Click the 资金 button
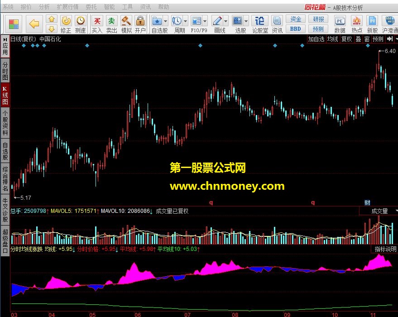Image resolution: width=398 pixels, height=317 pixels. point(296,19)
